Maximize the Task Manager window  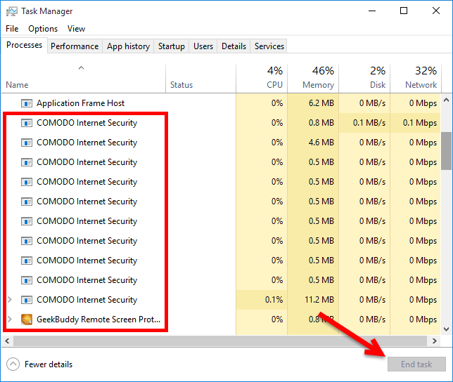(x=404, y=11)
